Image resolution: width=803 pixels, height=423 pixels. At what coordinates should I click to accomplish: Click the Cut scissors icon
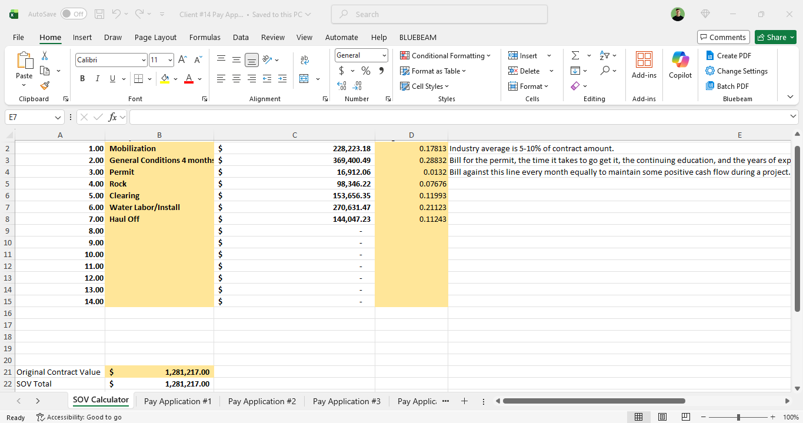[x=45, y=56]
